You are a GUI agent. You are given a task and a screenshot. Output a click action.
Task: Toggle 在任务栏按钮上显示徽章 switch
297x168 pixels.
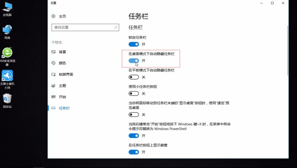coord(134,152)
